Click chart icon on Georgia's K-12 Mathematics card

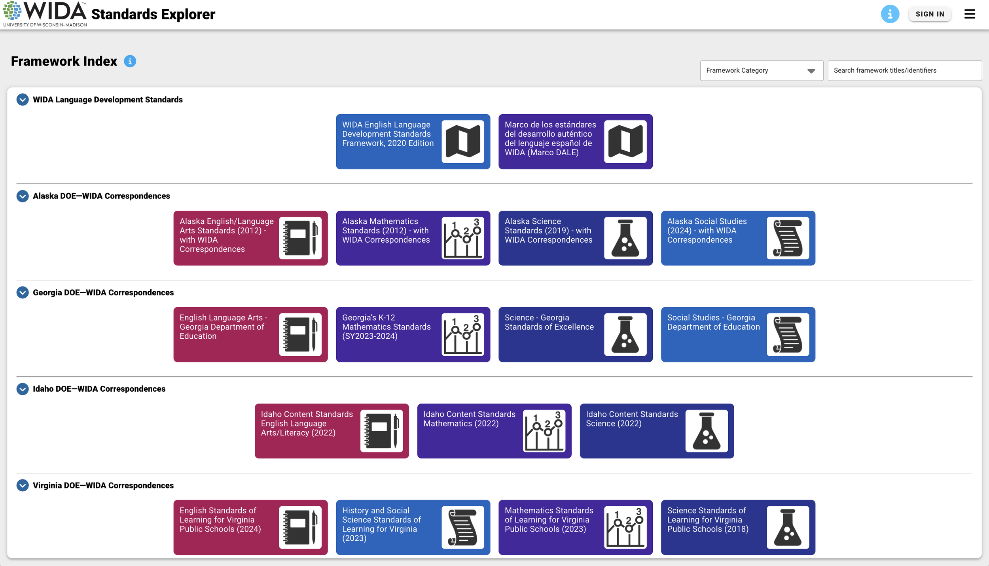tap(463, 334)
